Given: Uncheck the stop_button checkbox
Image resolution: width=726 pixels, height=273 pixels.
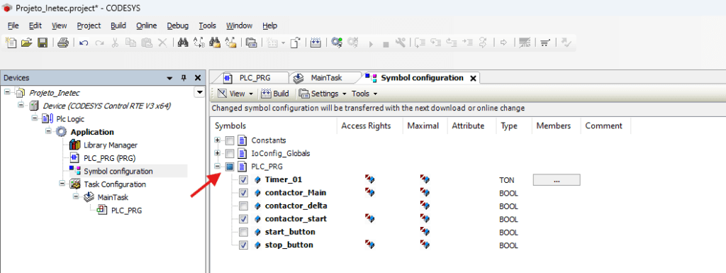Looking at the screenshot, I should (244, 245).
